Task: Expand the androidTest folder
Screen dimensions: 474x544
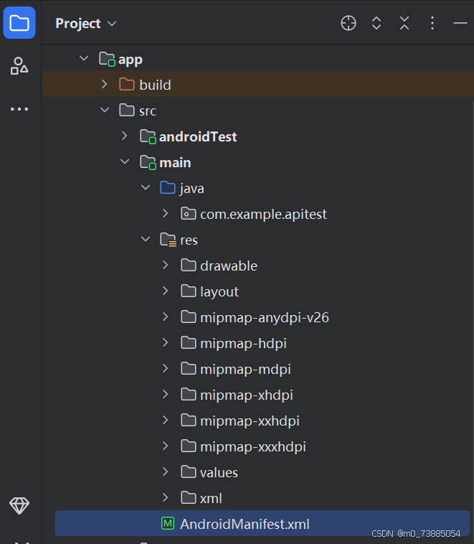Action: coord(125,136)
